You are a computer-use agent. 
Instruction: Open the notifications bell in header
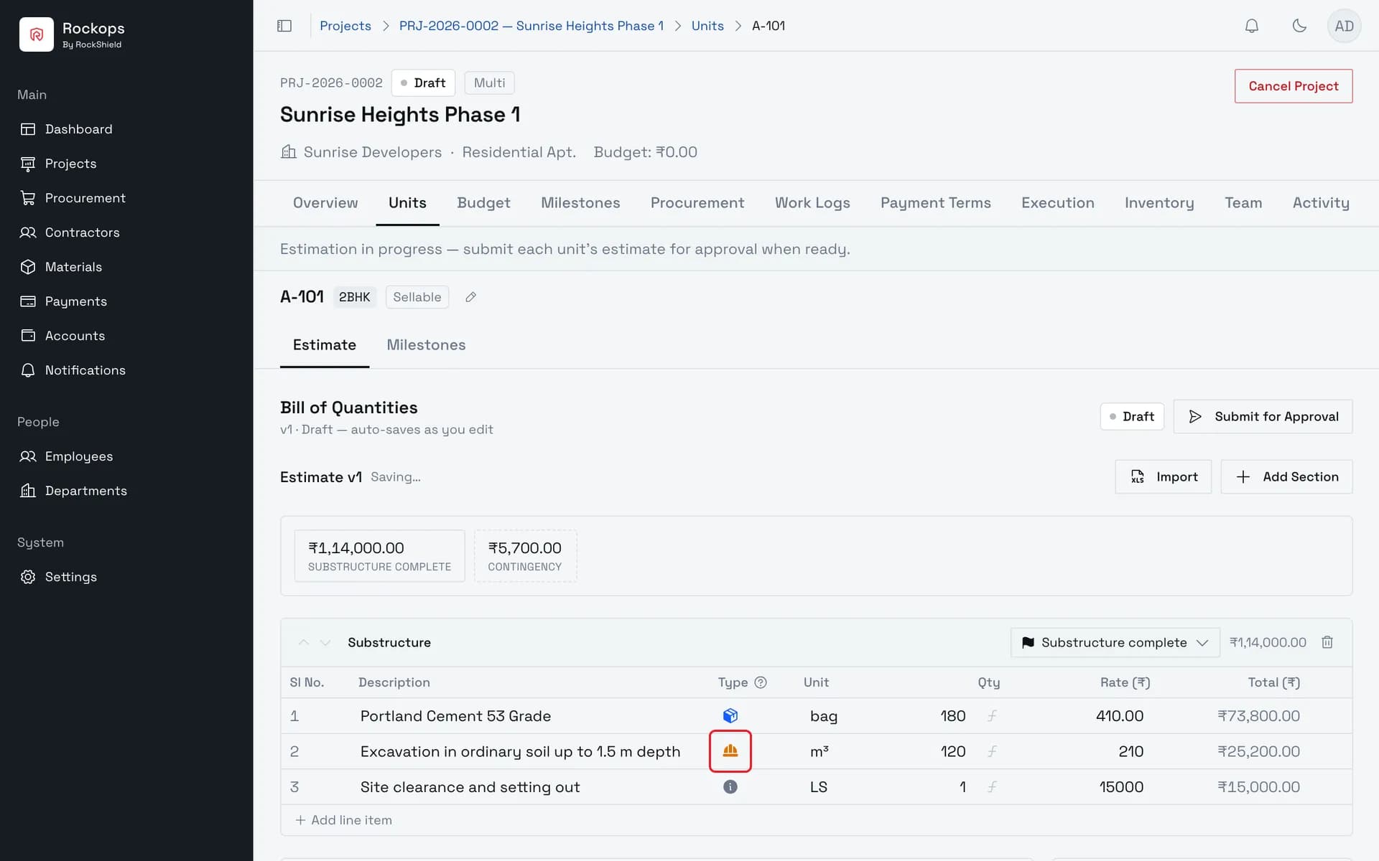pyautogui.click(x=1251, y=26)
